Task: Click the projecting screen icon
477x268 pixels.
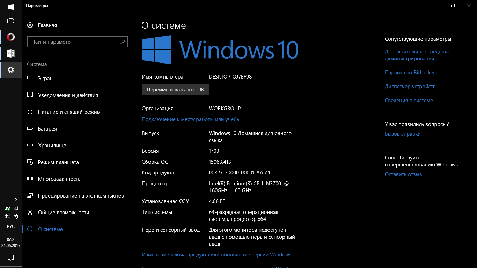Action: point(30,196)
